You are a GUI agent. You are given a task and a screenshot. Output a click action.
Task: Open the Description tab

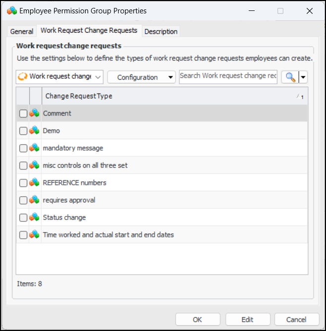tap(161, 31)
